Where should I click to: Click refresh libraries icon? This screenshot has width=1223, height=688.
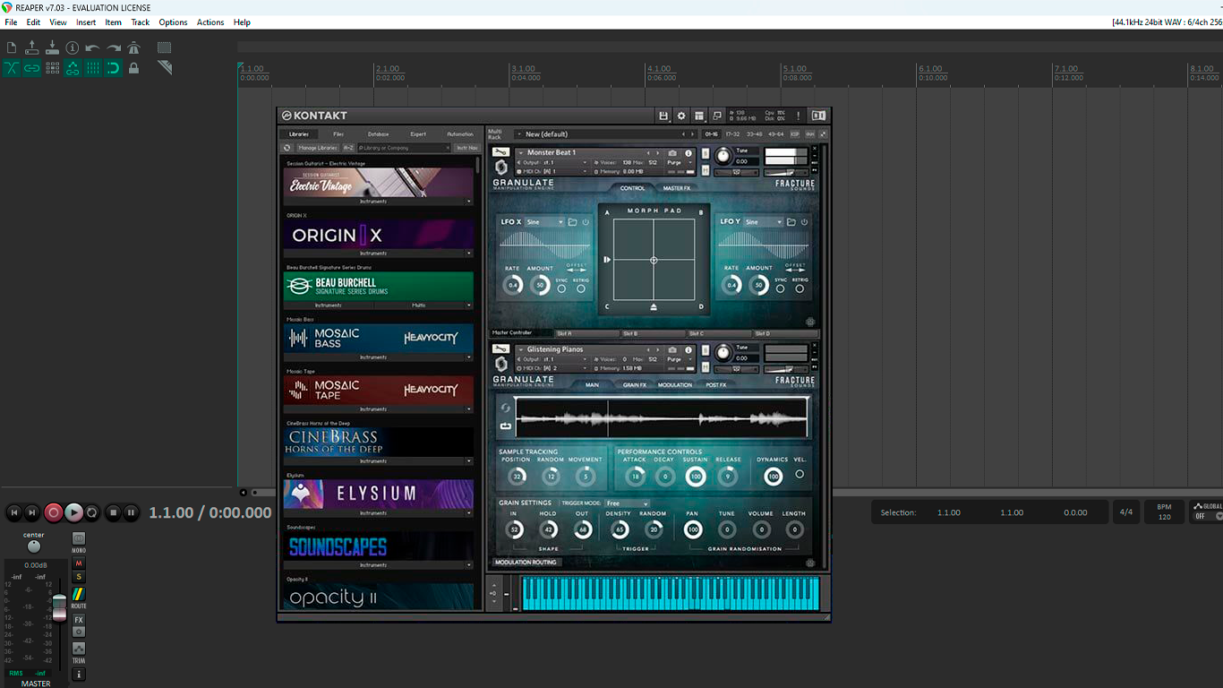287,148
